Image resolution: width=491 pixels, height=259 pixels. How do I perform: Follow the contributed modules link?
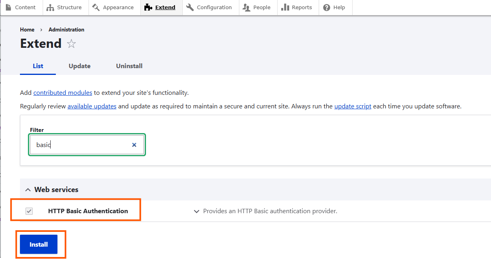[x=63, y=93]
